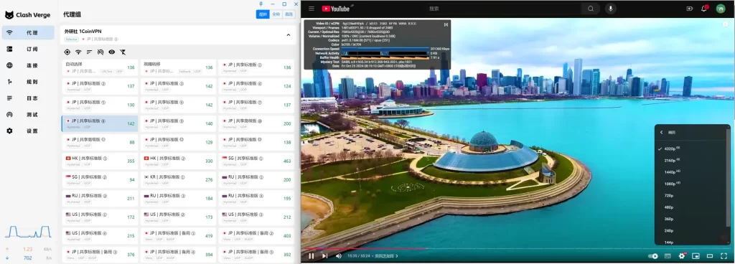The image size is (735, 264).
Task: Toggle subtitles icon in player controls
Action: coord(668,256)
